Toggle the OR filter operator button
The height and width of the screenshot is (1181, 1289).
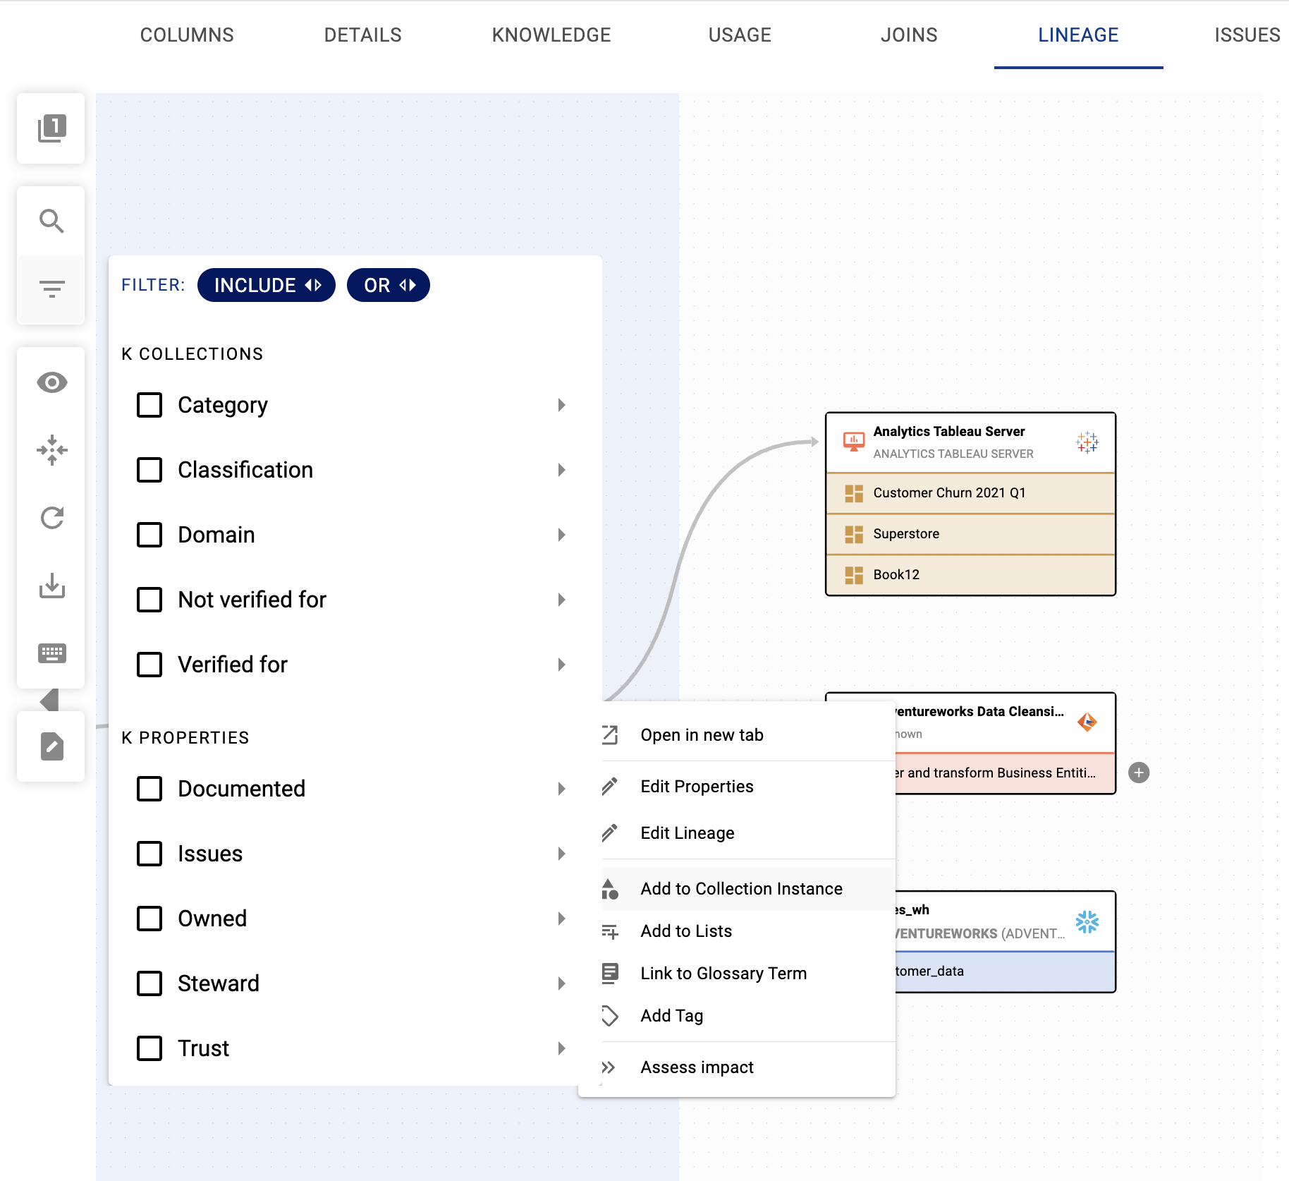(389, 285)
